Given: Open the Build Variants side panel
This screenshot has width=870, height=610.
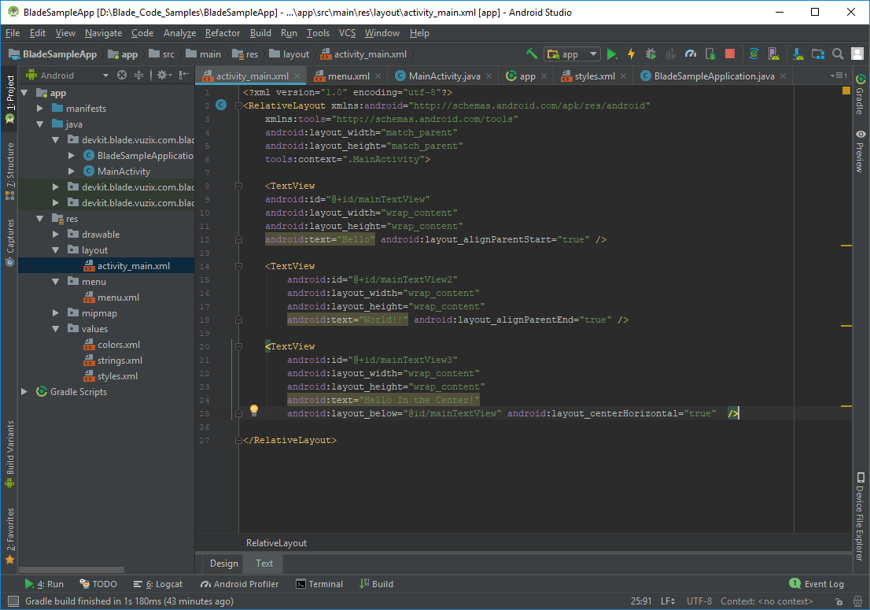Looking at the screenshot, I should tap(9, 455).
